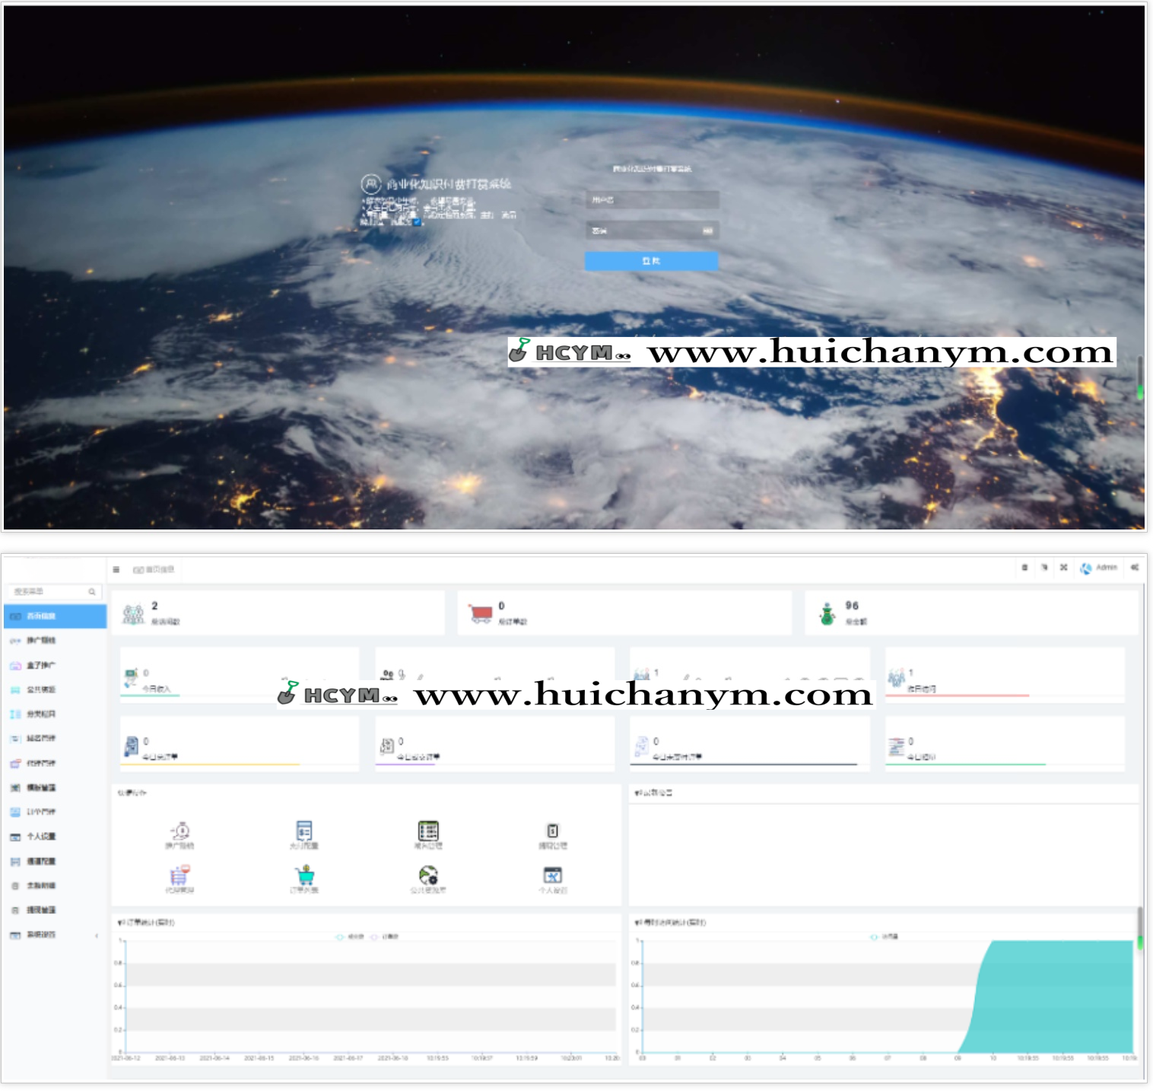Click the red shopping cart stats icon
The width and height of the screenshot is (1153, 1091).
click(x=481, y=613)
